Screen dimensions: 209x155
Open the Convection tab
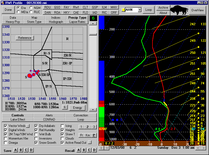click(x=81, y=115)
